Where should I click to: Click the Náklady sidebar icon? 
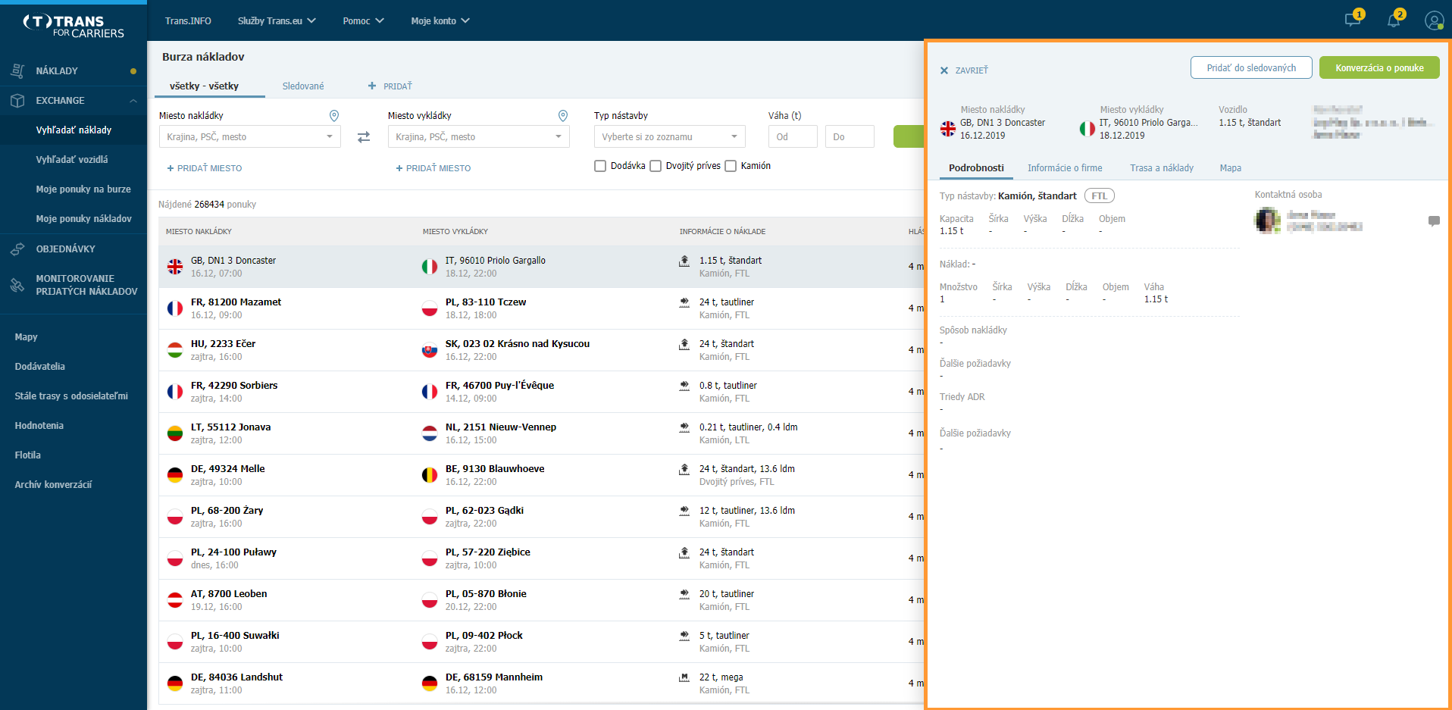pos(17,70)
